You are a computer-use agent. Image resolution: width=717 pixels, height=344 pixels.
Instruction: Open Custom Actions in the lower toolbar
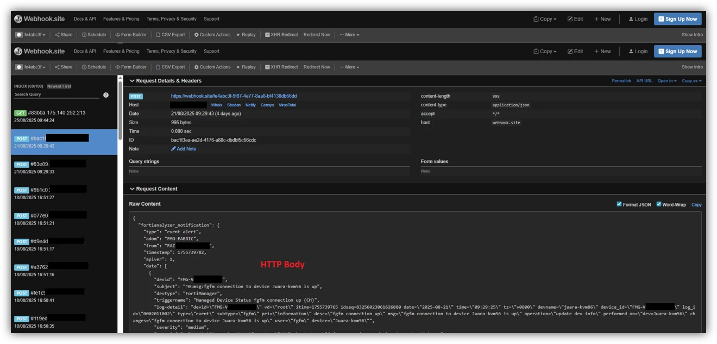point(212,67)
